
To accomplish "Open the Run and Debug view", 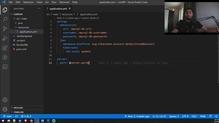I will pyautogui.click(x=5, y=38).
